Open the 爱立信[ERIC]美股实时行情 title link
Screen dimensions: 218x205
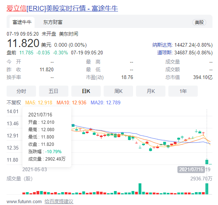(x=62, y=8)
